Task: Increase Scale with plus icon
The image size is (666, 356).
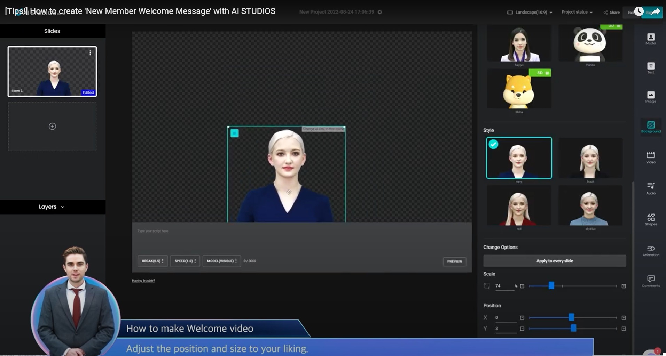Action: [624, 286]
